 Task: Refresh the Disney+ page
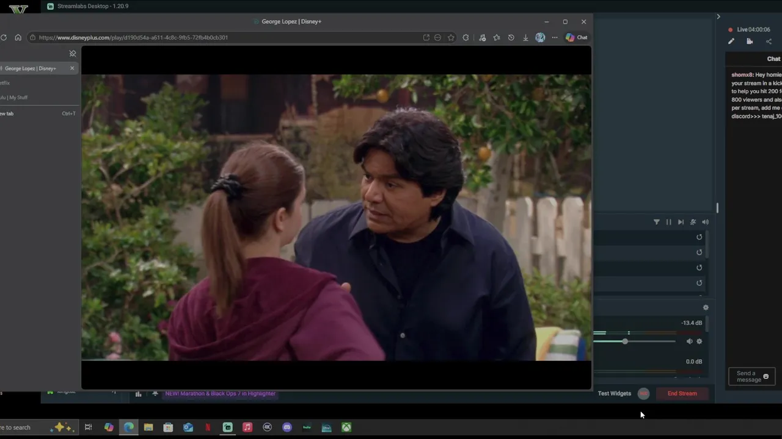(4, 37)
